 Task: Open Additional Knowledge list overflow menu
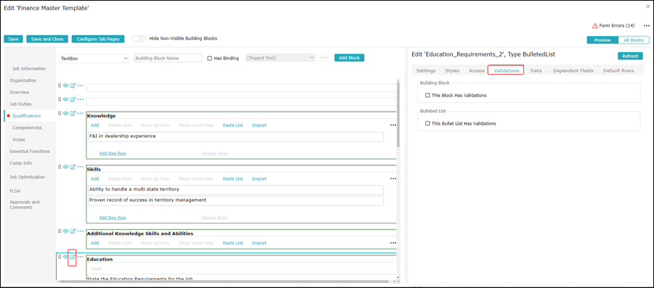(393, 242)
